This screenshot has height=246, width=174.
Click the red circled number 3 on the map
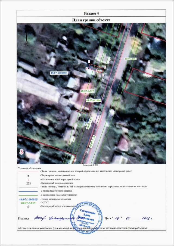[21, 152]
